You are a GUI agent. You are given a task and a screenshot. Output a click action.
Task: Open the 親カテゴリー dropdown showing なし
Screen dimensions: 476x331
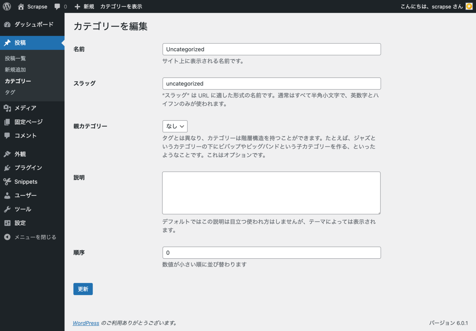coord(175,126)
